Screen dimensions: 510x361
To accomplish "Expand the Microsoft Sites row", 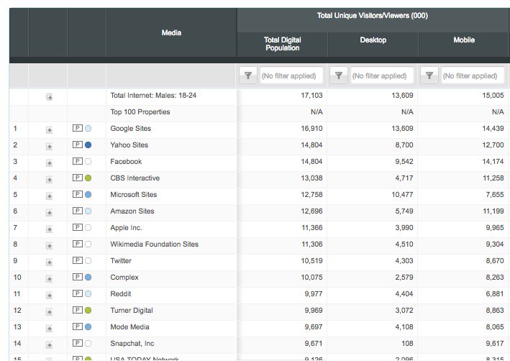I will click(49, 196).
